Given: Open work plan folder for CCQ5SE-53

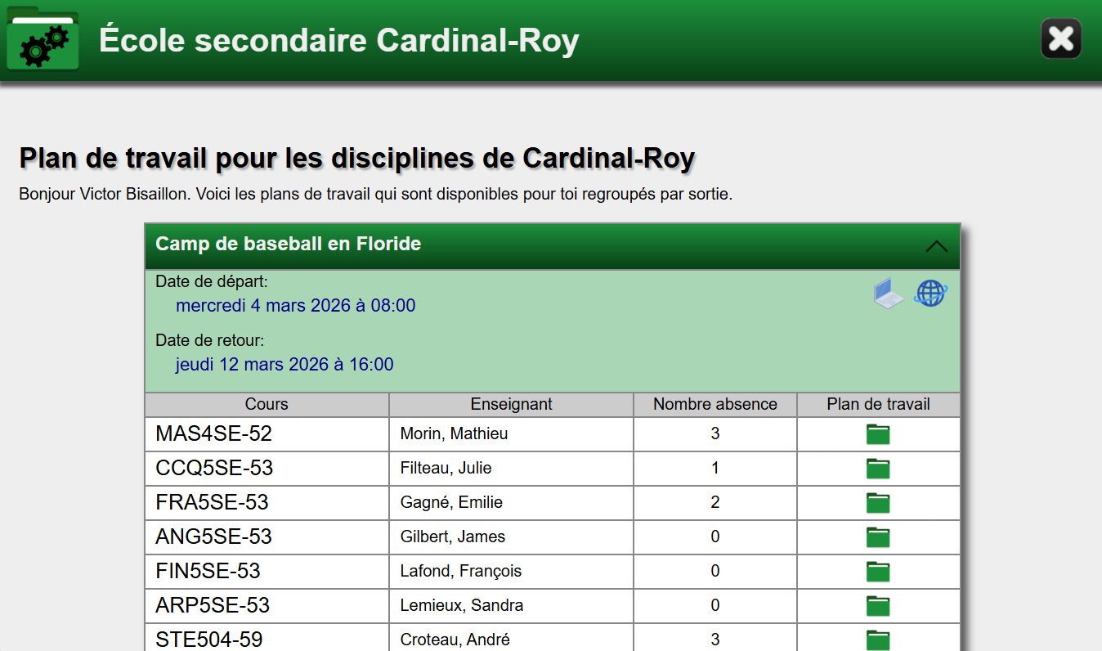Looking at the screenshot, I should coord(878,469).
